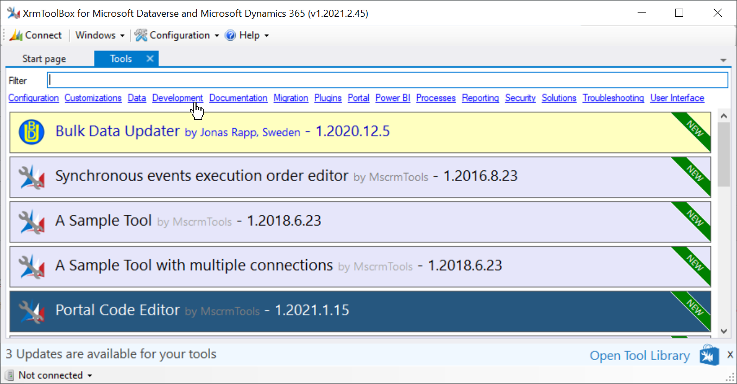Click the Help question mark icon
The width and height of the screenshot is (737, 384).
pyautogui.click(x=230, y=35)
